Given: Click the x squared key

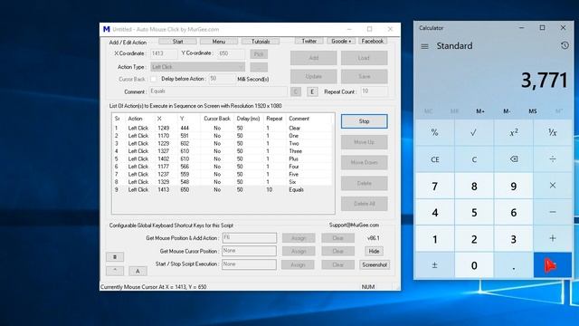Looking at the screenshot, I should coord(513,132).
